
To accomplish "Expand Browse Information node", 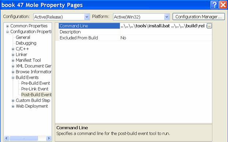I will 13,72.
